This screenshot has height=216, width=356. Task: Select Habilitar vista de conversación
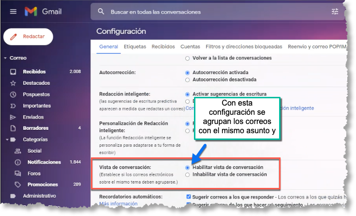(187, 168)
